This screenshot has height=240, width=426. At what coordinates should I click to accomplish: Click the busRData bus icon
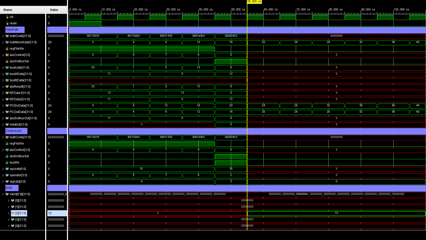(7, 80)
